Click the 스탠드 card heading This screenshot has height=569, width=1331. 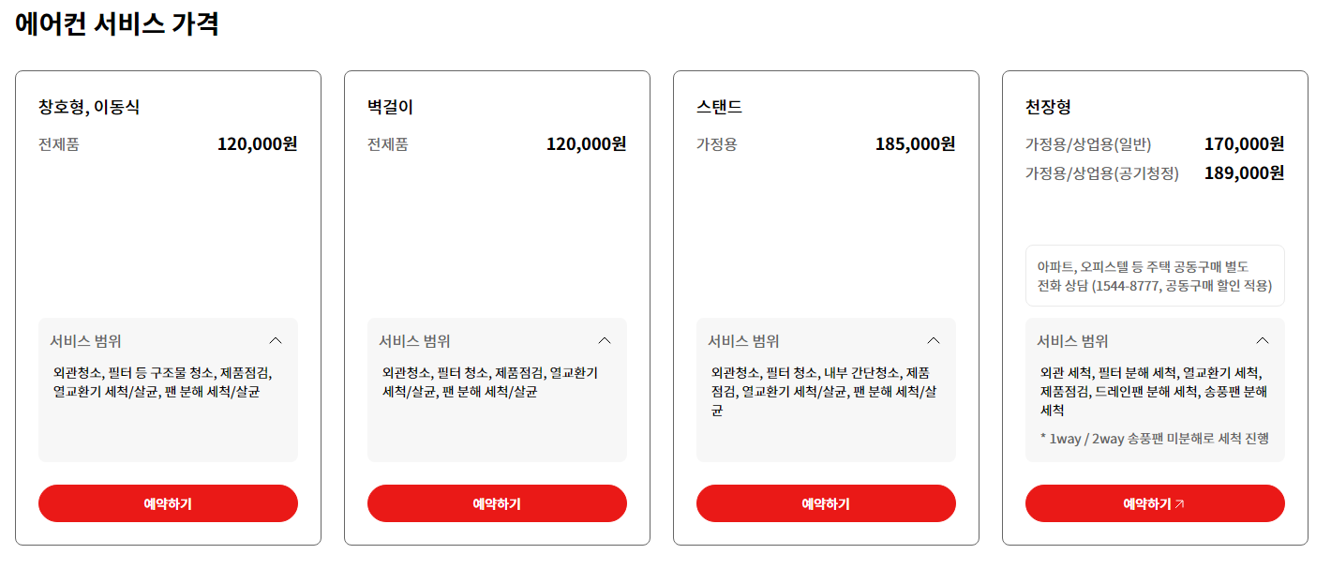[719, 107]
